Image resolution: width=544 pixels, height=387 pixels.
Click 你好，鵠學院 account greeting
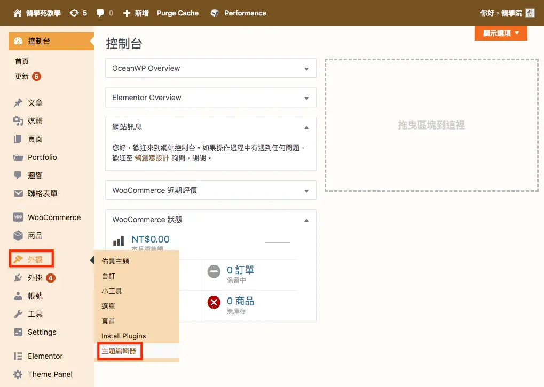[x=501, y=13]
